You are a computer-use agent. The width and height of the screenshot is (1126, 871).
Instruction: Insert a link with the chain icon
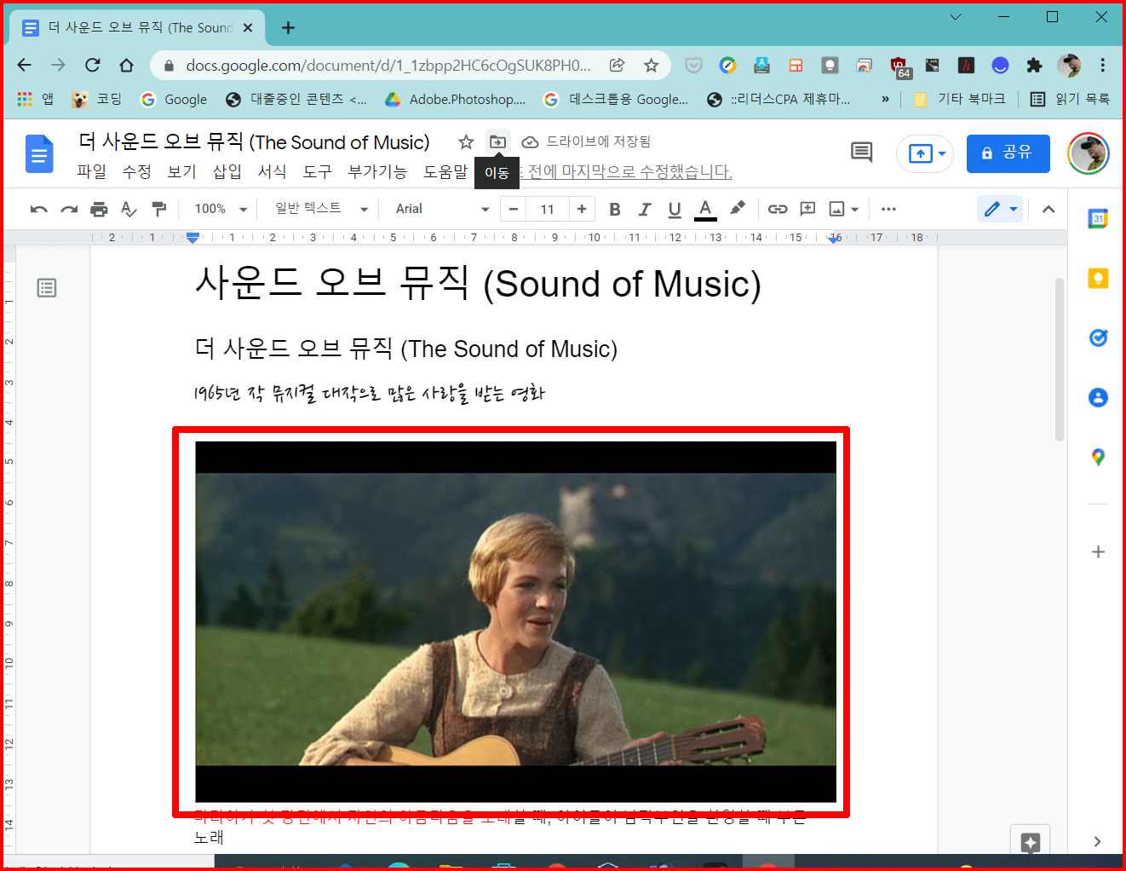tap(778, 209)
